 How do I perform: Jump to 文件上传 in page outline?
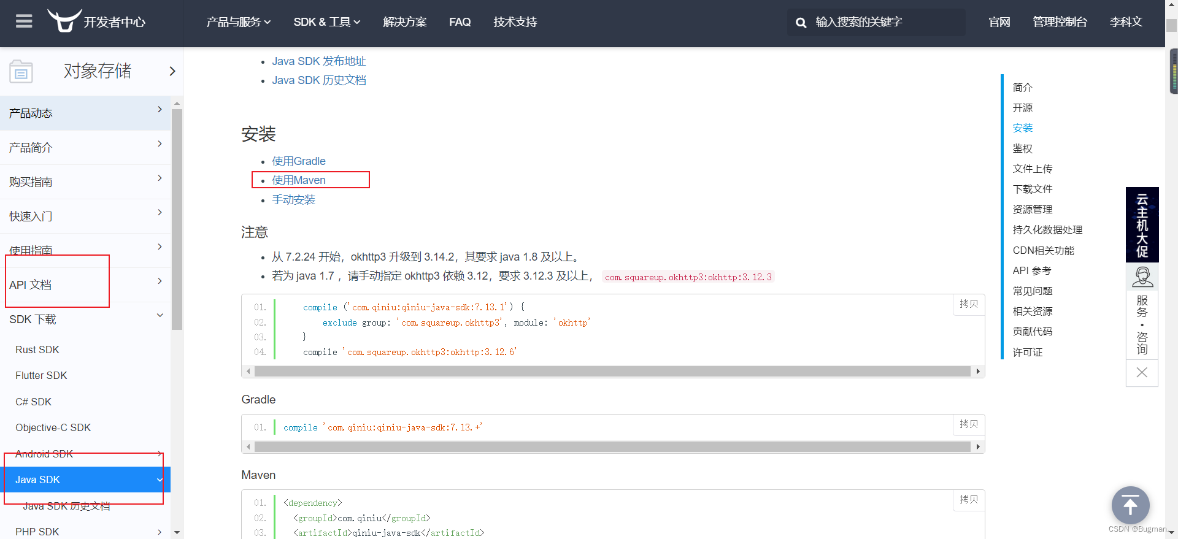pyautogui.click(x=1033, y=169)
